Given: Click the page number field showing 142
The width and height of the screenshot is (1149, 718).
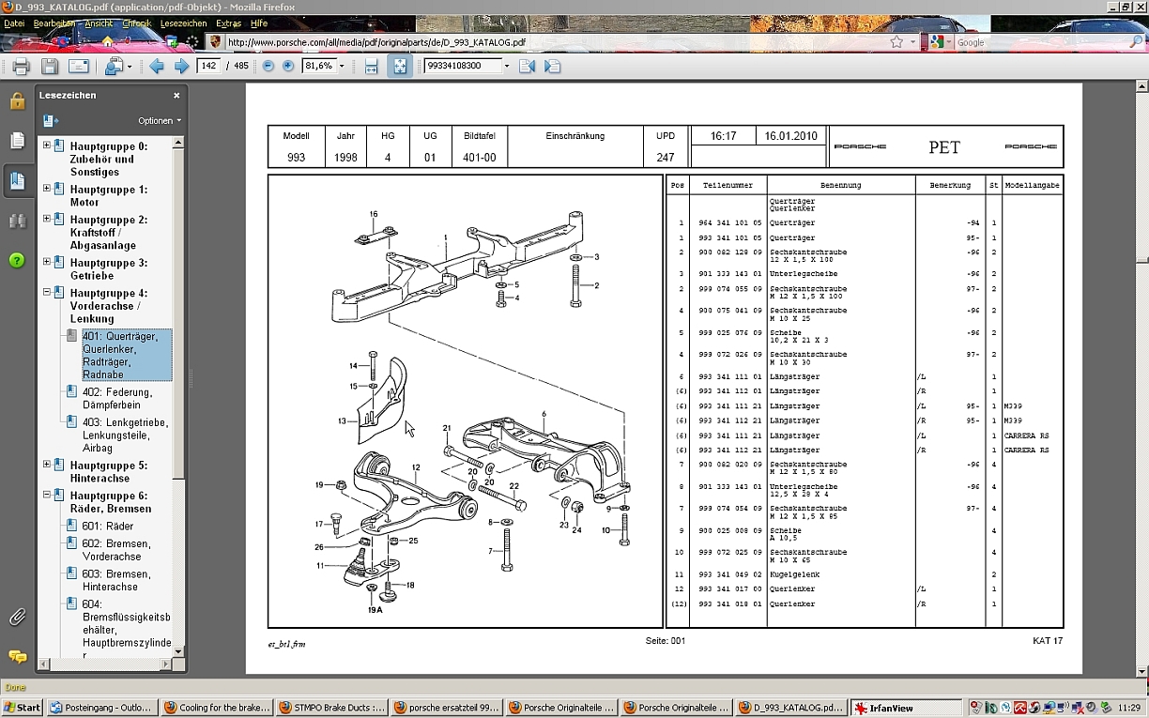Looking at the screenshot, I should [208, 66].
